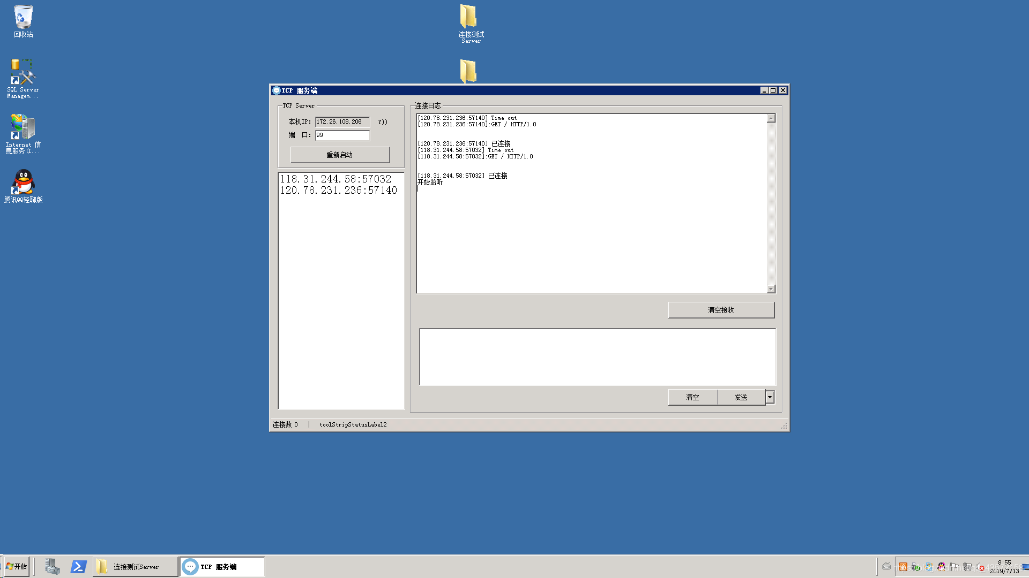Open the orange input method tray icon

pyautogui.click(x=903, y=567)
